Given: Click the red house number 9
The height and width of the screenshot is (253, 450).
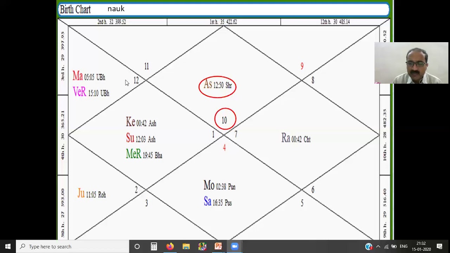Looking at the screenshot, I should click(302, 66).
